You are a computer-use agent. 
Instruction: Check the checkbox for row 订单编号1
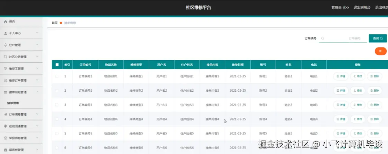click(x=57, y=76)
